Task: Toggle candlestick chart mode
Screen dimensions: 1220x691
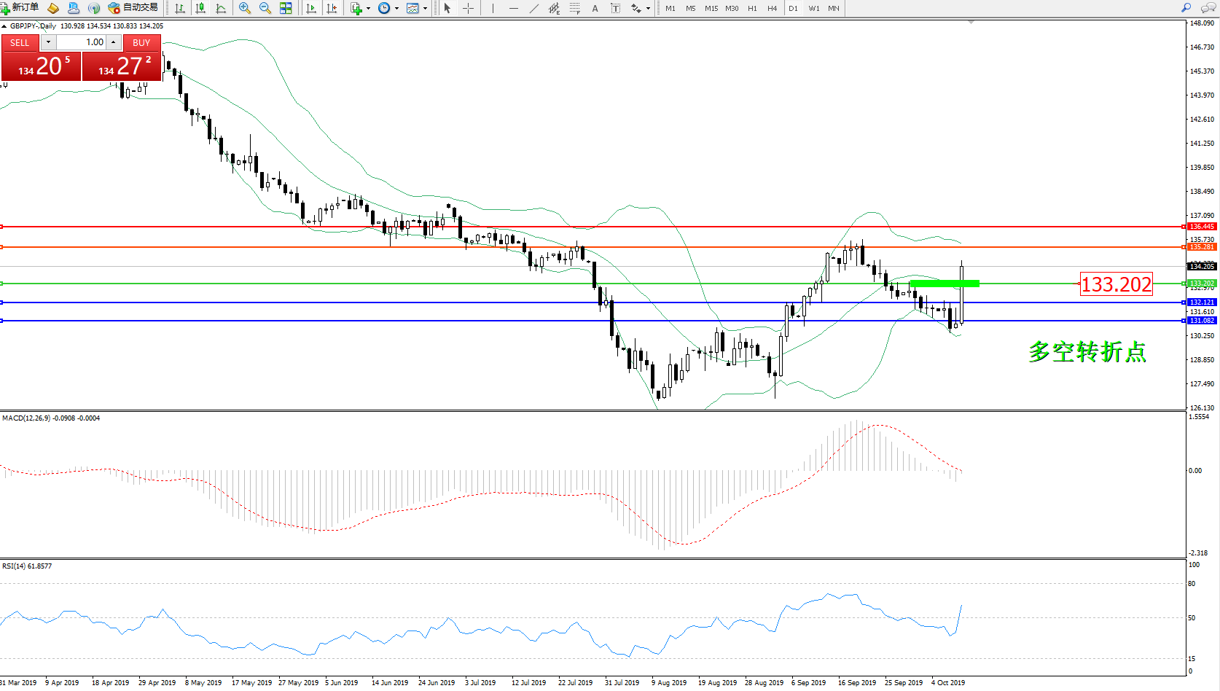Action: (x=200, y=8)
